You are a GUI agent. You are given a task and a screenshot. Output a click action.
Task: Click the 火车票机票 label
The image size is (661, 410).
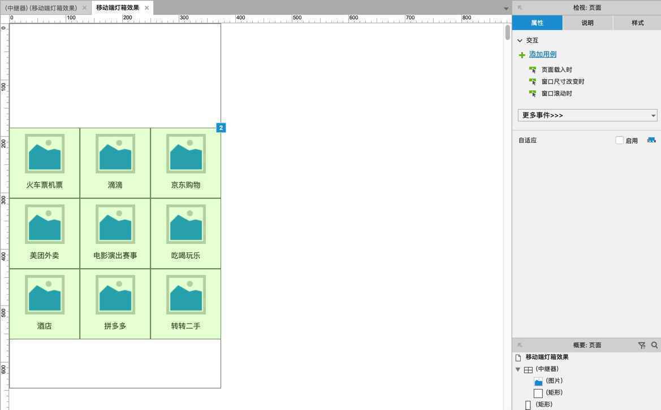pos(45,185)
